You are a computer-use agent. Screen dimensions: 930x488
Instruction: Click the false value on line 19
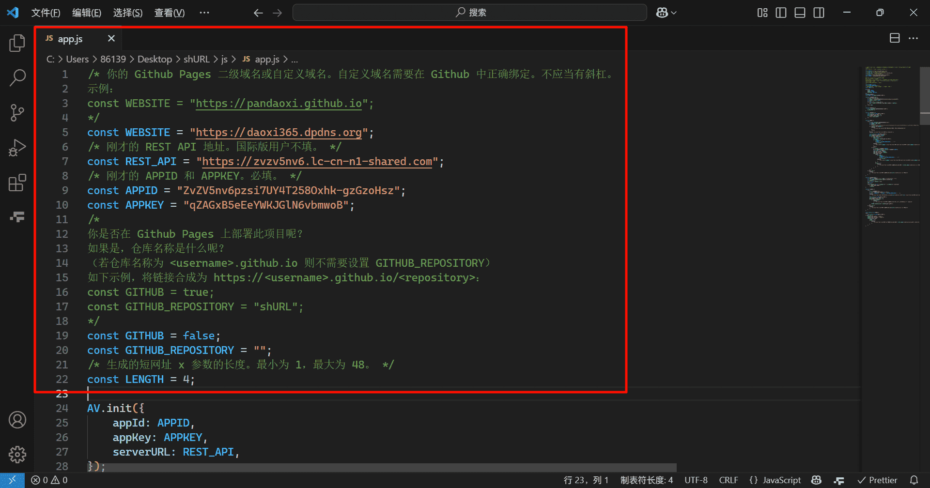199,336
